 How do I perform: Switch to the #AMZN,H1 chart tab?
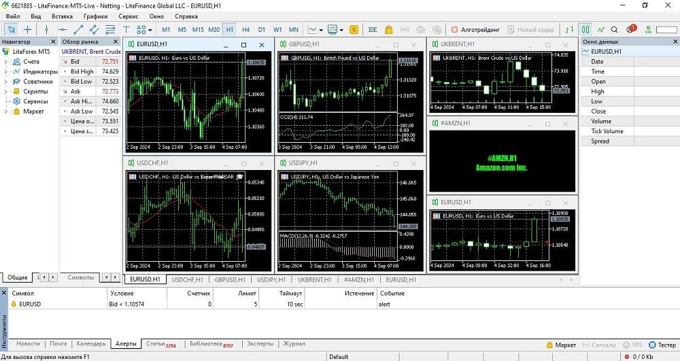point(358,279)
